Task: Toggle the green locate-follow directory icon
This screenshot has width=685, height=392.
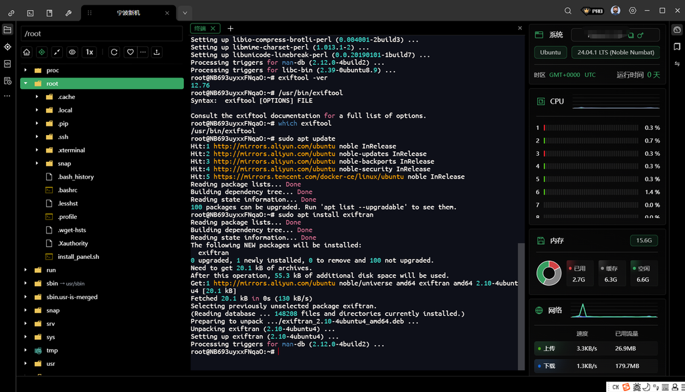Action: (x=41, y=52)
